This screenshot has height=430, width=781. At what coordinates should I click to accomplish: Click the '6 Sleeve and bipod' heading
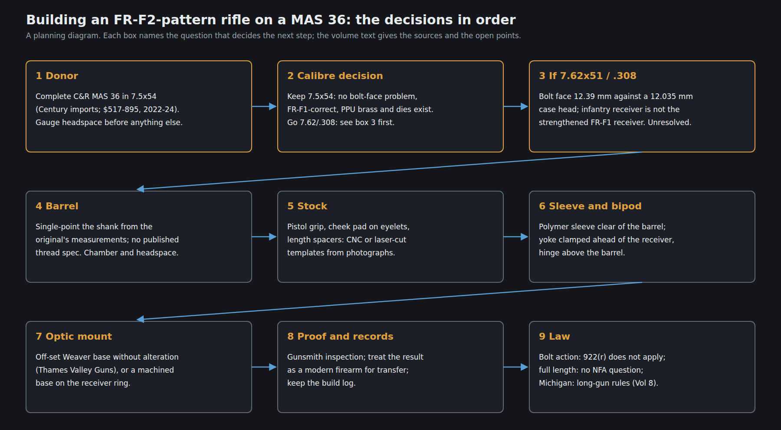coord(590,206)
